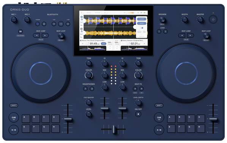This screenshot has width=227, height=143.
Task: Hit the Bluetooth play/pause button
Action: (61, 24)
